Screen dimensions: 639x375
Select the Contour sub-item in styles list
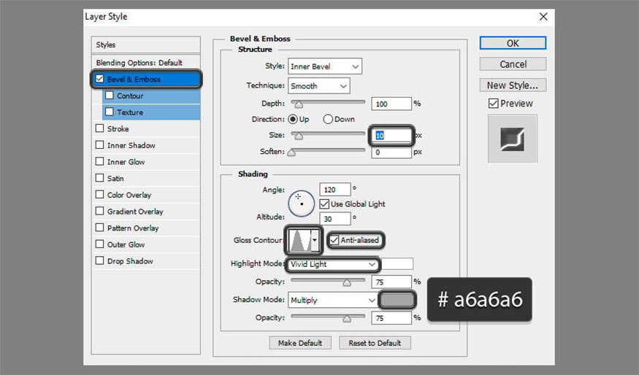(130, 96)
